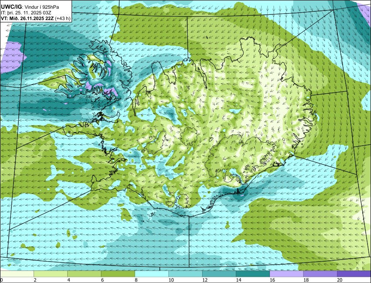Viewport: 371px width, 283px height.
Task: Click the legend number '14'
Action: [x=238, y=280]
